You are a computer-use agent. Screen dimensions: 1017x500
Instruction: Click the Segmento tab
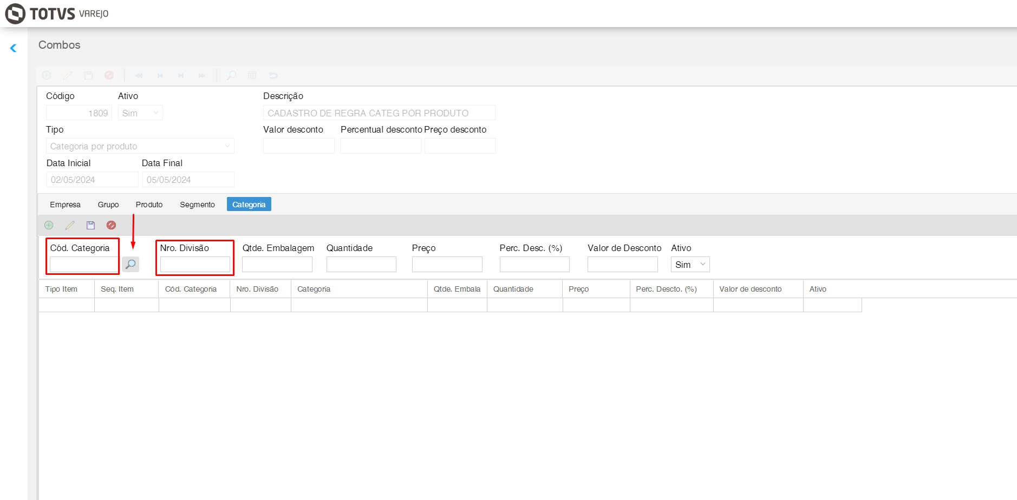point(197,205)
